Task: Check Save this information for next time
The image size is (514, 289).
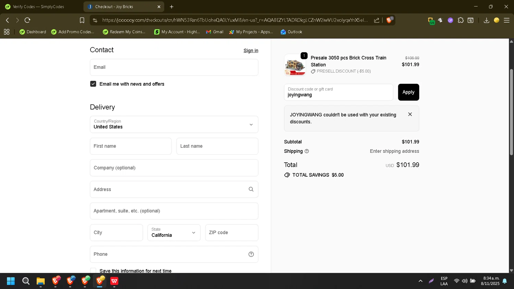Action: pyautogui.click(x=93, y=271)
